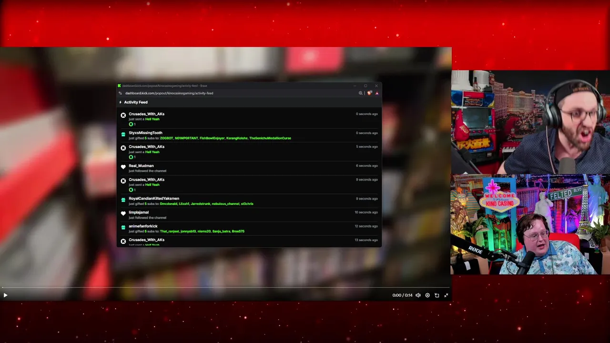
Task: Open StyxsMissingTooth username
Action: (x=145, y=133)
